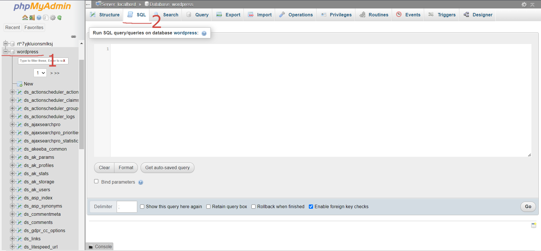Viewport: 541px width, 251px height.
Task: Click the ds_comments table icon
Action: [x=19, y=222]
